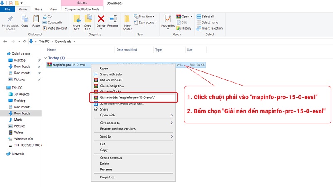Click the Copy ribbon icon

click(x=25, y=19)
